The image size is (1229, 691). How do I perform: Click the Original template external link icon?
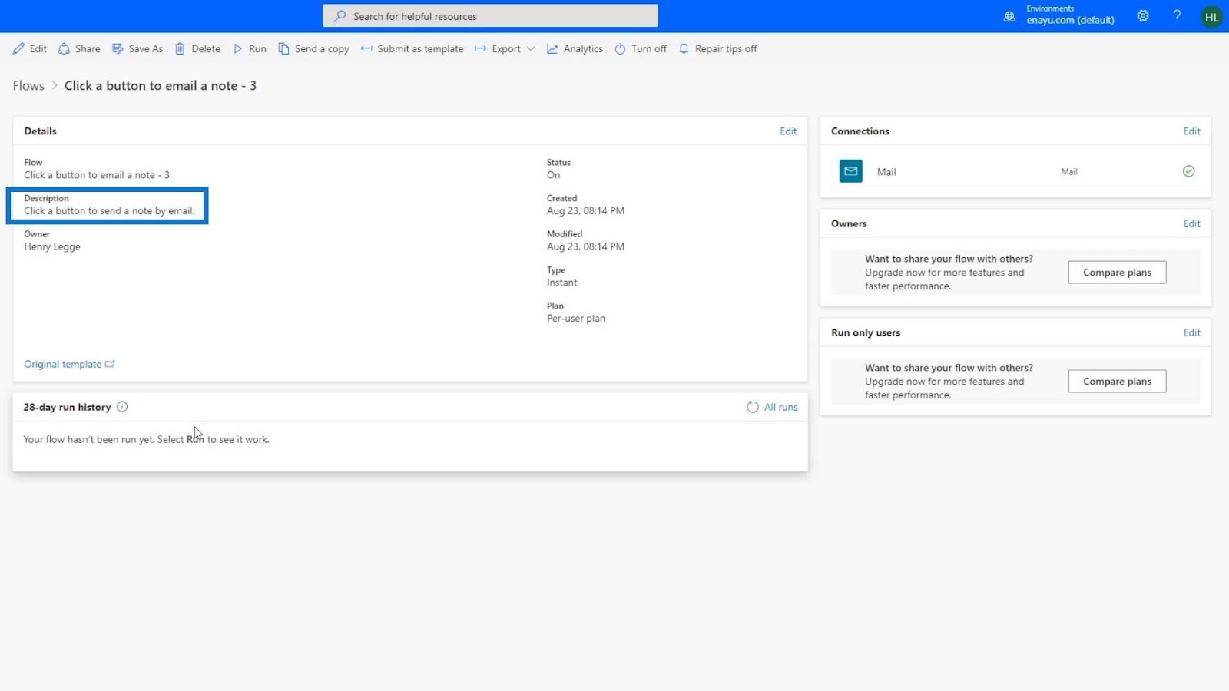110,364
